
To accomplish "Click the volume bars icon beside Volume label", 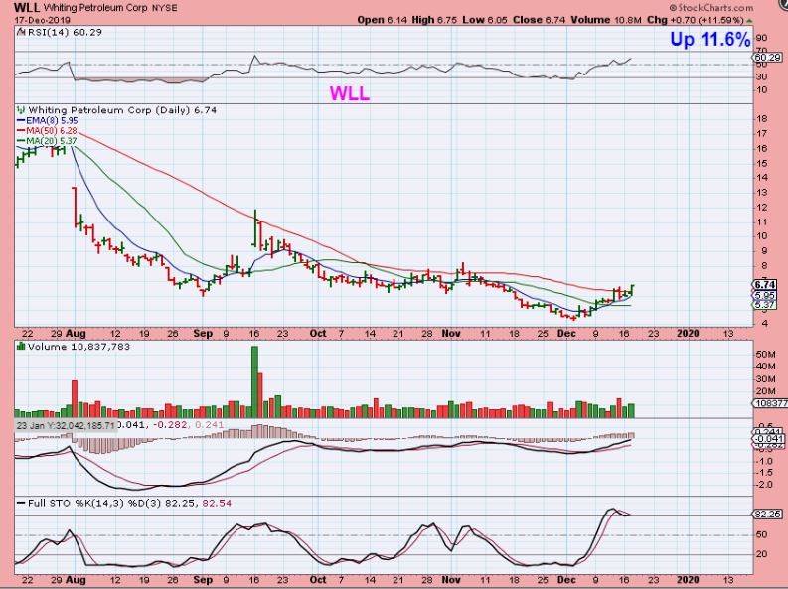I will coord(21,347).
